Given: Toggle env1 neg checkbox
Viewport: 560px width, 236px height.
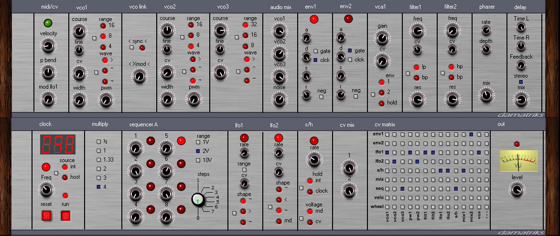Looking at the screenshot, I should [x=322, y=97].
